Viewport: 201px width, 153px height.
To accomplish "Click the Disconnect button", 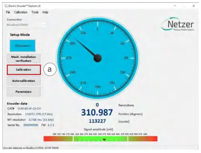I will pos(22,46).
